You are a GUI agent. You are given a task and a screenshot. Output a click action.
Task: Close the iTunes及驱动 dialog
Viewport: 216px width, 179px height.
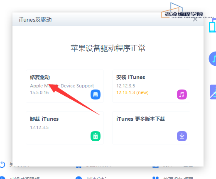pyautogui.click(x=195, y=20)
